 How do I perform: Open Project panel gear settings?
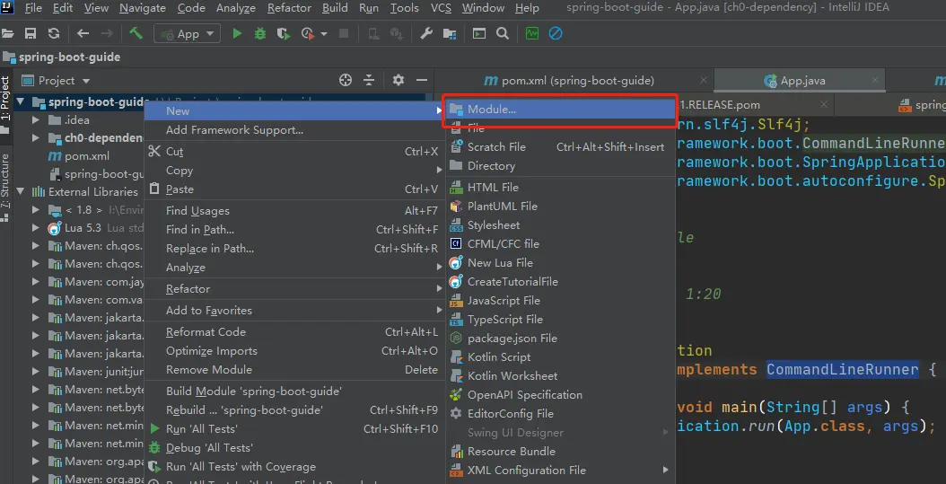pyautogui.click(x=399, y=80)
